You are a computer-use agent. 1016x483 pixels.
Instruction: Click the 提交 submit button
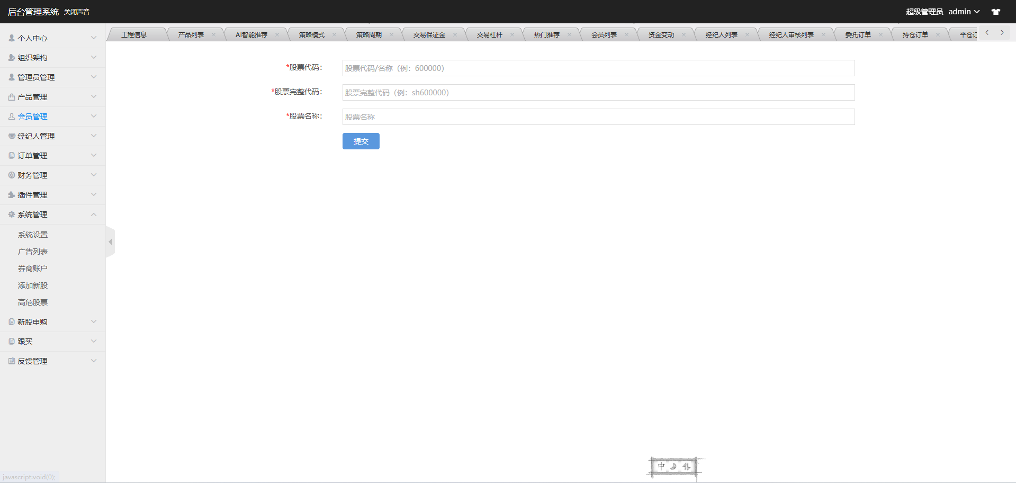361,141
